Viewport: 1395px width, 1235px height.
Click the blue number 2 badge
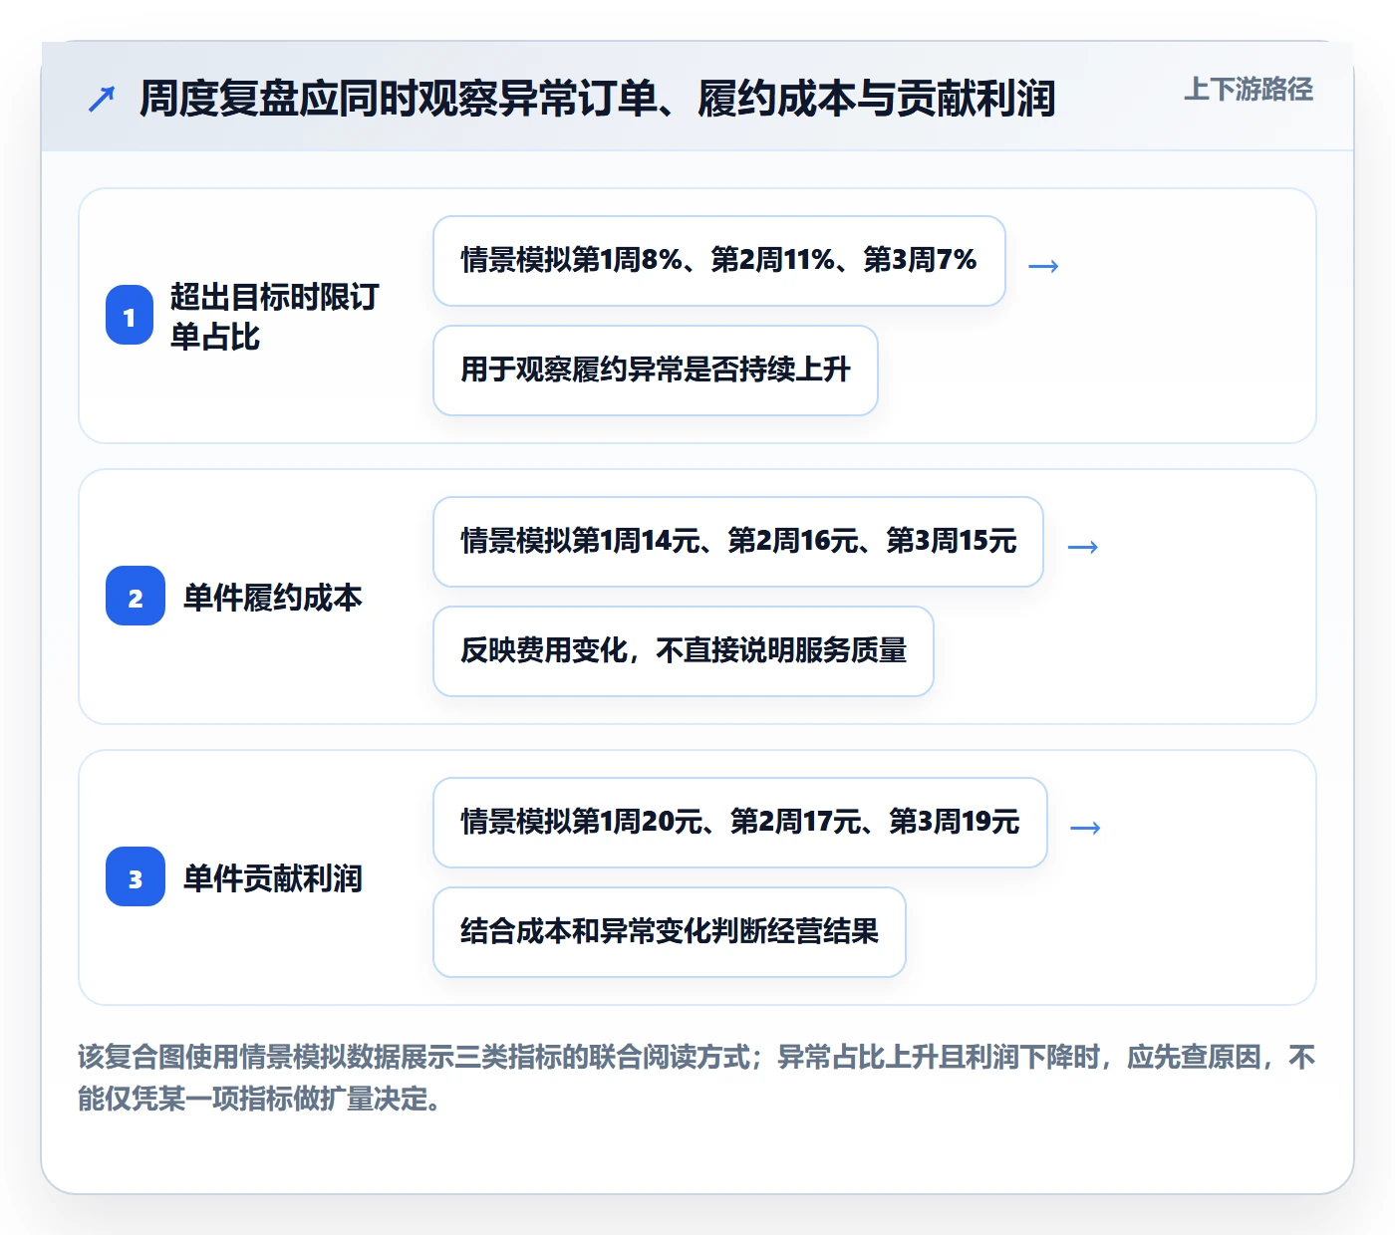[x=136, y=597]
